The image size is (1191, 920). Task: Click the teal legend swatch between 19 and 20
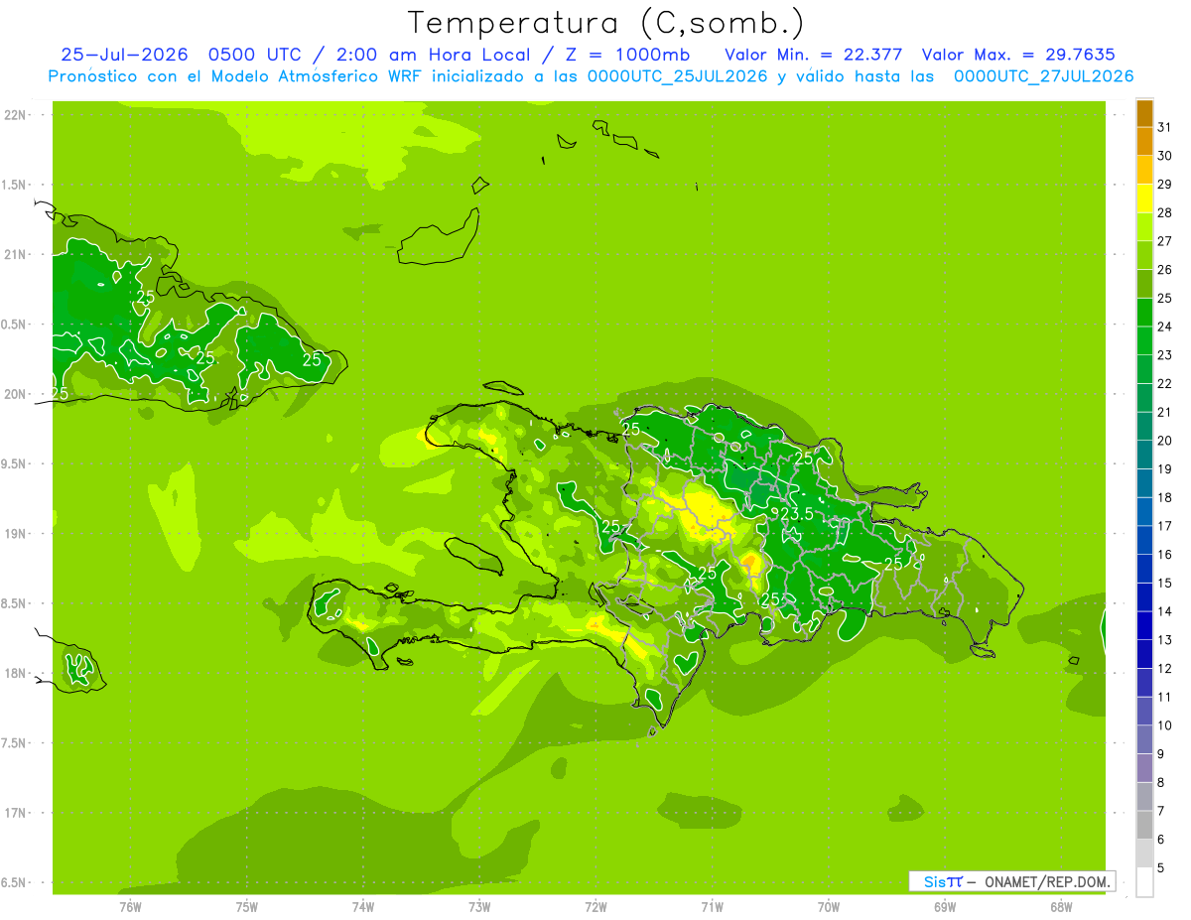pyautogui.click(x=1144, y=455)
